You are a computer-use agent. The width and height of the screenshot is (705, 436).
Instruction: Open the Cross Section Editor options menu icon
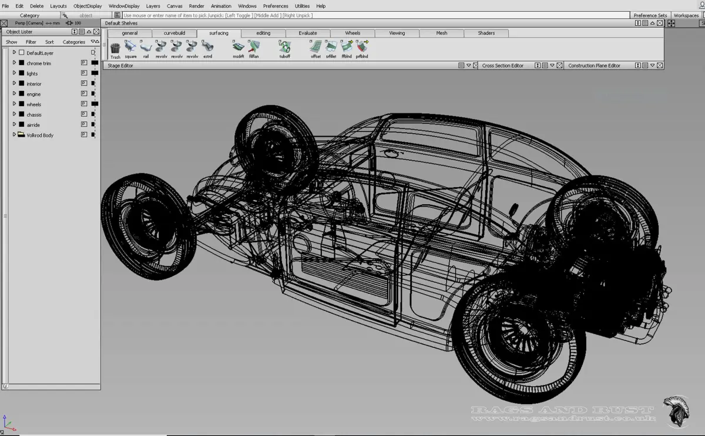coord(545,66)
